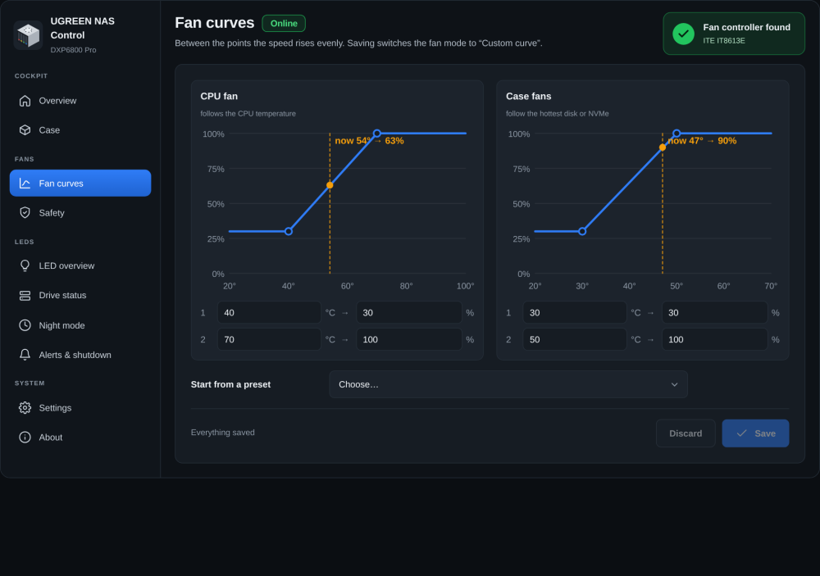Click Case fans point 1 temperature field
This screenshot has width=820, height=576.
coord(575,312)
